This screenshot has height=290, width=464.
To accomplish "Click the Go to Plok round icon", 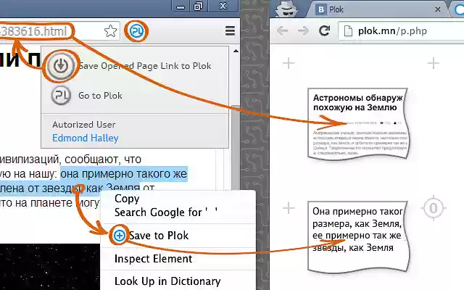I will [x=61, y=95].
